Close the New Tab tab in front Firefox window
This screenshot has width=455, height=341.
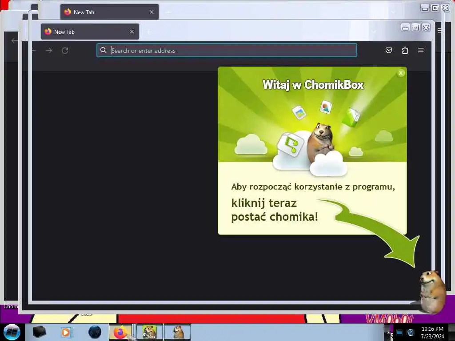132,32
